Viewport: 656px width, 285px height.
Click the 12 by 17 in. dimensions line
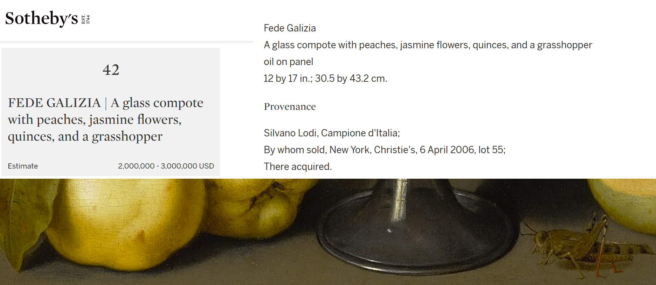tap(325, 78)
